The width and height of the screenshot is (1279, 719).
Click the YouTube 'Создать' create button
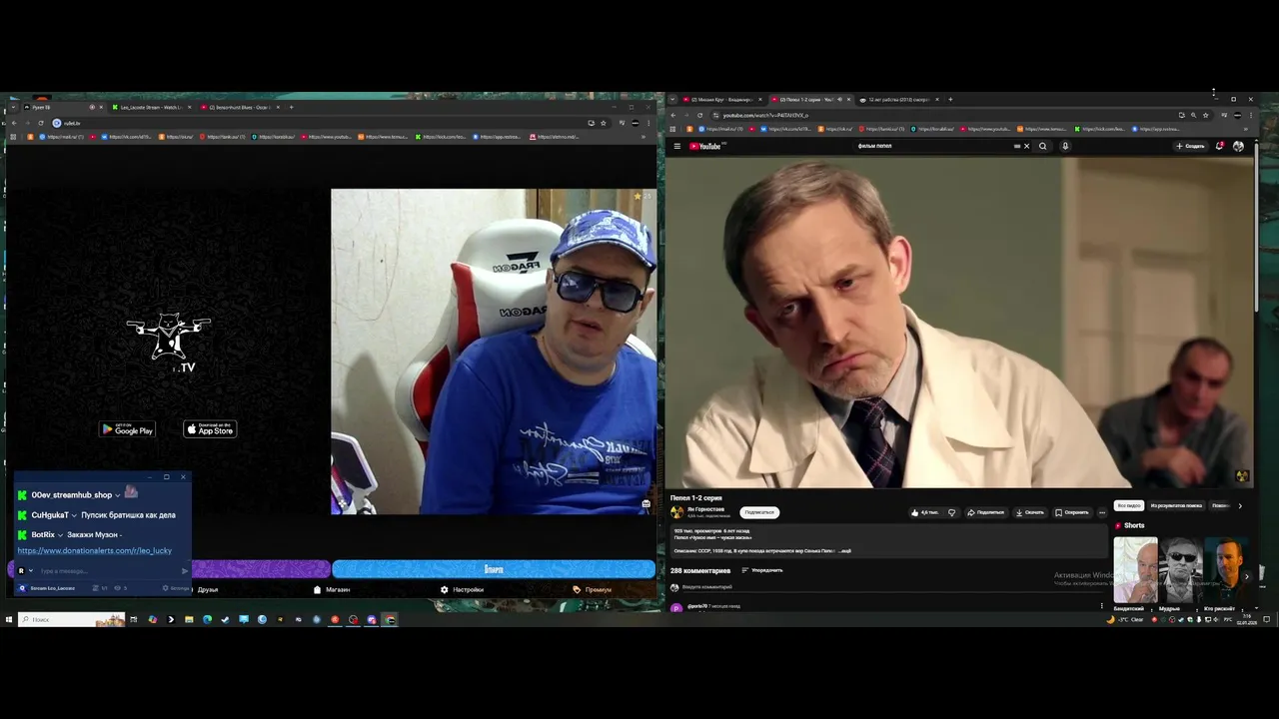pos(1190,146)
